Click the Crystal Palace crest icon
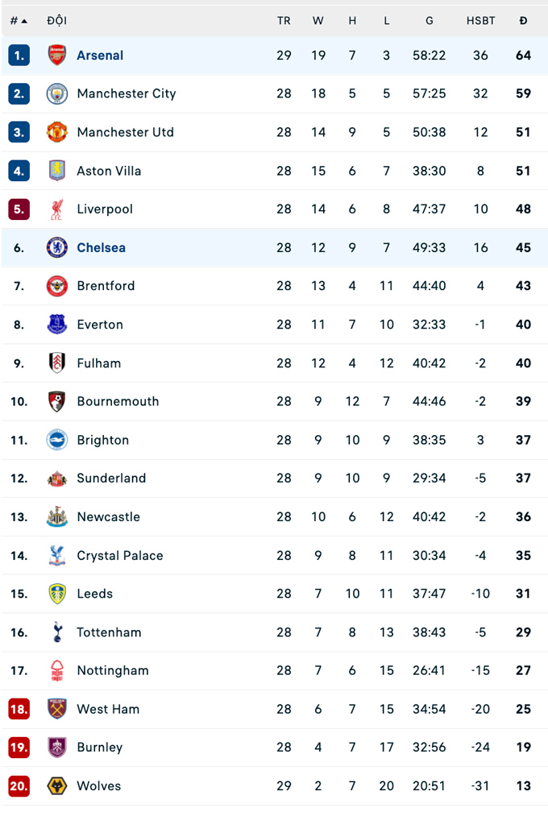 point(57,556)
